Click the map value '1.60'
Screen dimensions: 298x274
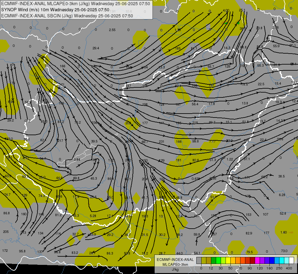coord(284,232)
